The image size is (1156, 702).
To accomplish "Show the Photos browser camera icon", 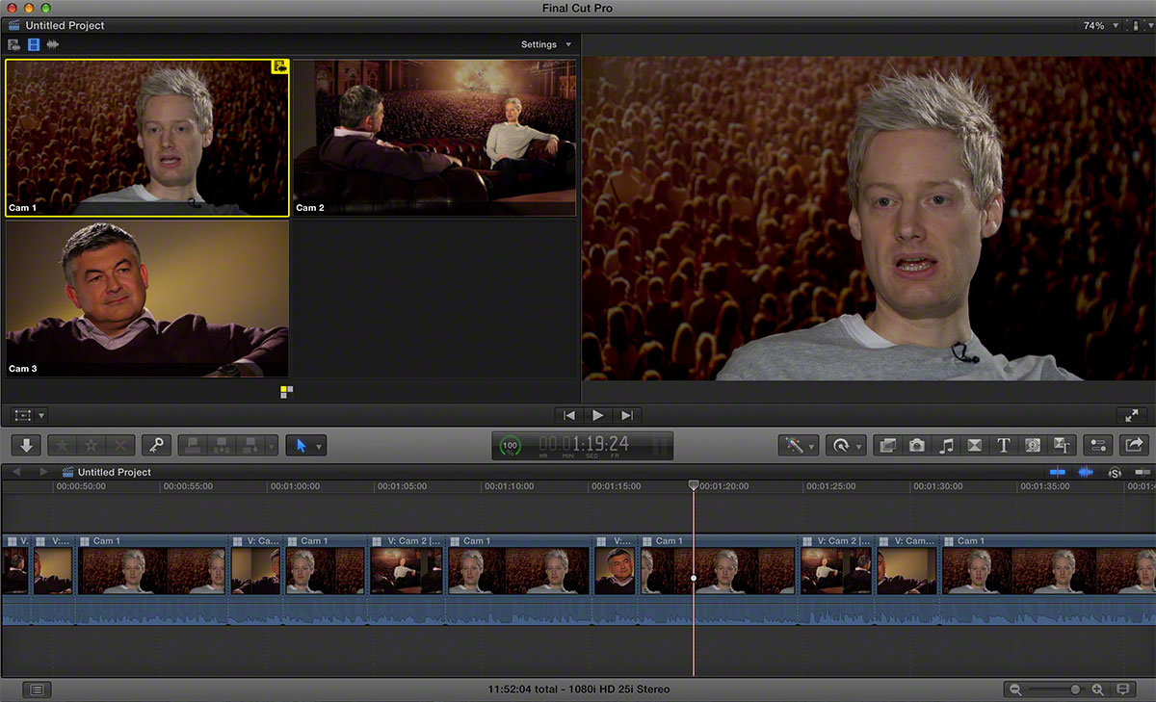I will (x=916, y=445).
